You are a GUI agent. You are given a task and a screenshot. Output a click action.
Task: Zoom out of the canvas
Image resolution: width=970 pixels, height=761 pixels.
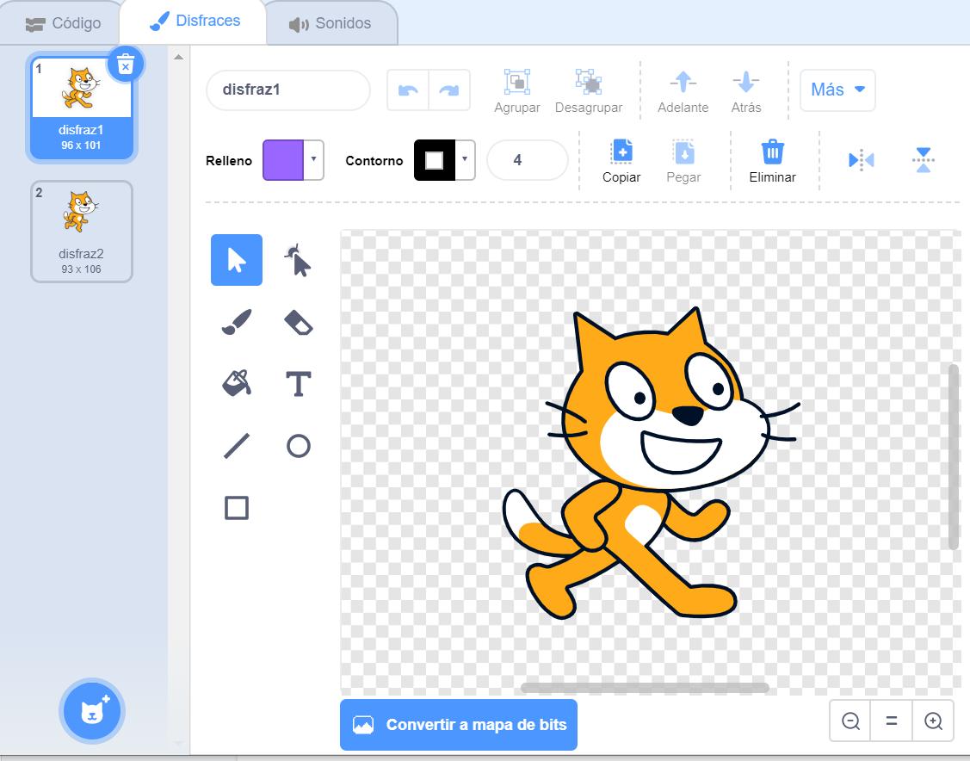pos(850,721)
